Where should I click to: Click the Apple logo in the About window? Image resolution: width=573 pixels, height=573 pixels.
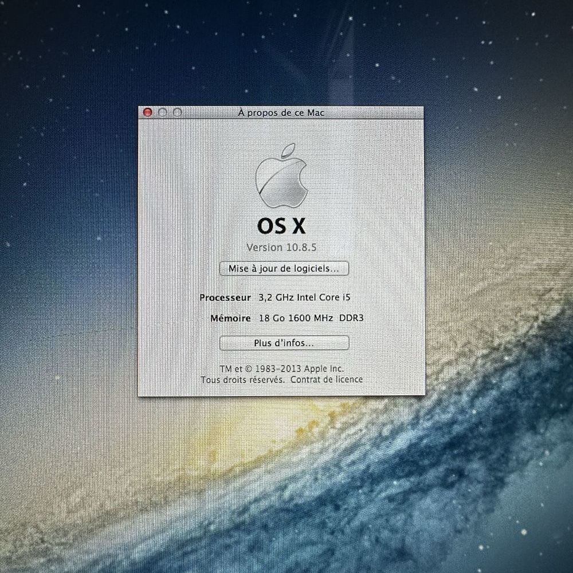[x=281, y=175]
